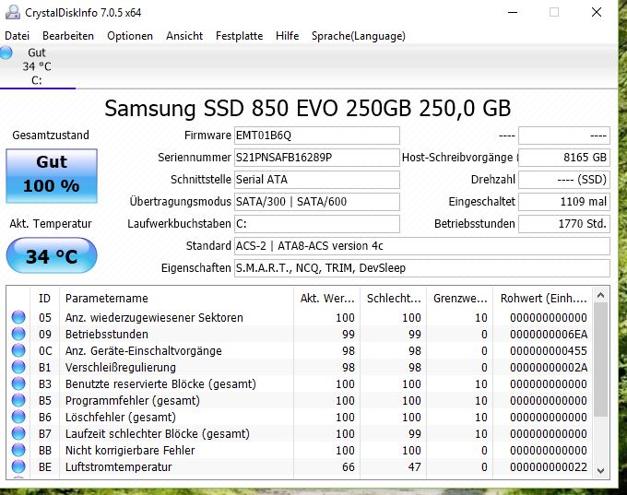
Task: Close the CrystalDiskInfo window
Action: [x=597, y=12]
